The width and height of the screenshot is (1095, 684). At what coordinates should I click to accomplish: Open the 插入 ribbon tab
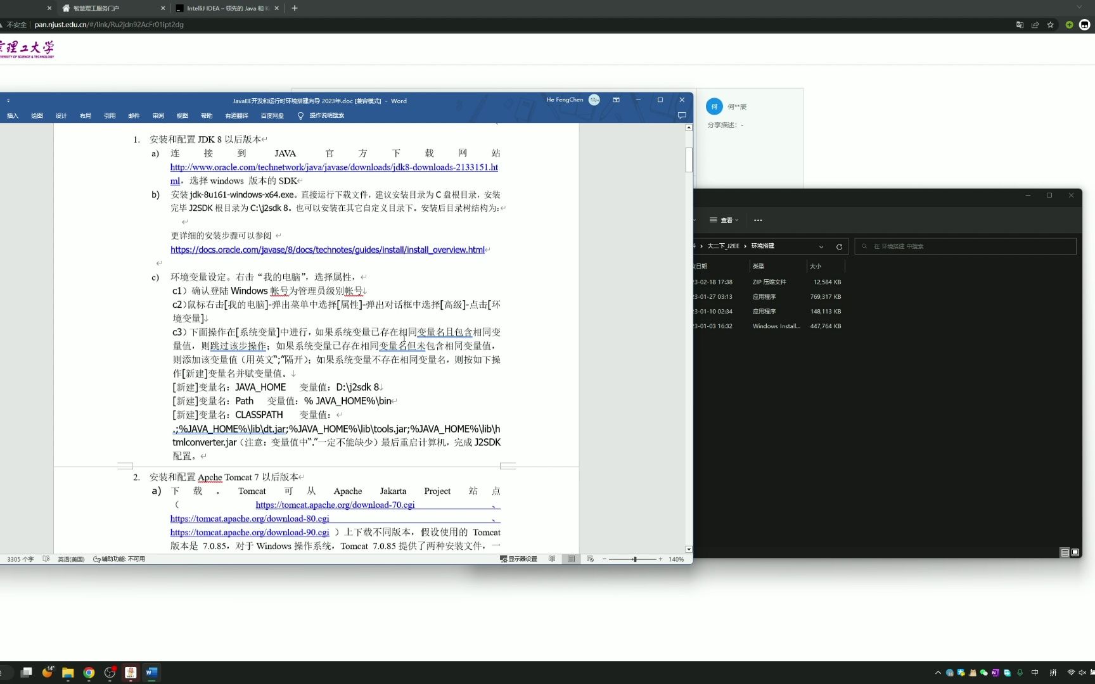(x=13, y=116)
